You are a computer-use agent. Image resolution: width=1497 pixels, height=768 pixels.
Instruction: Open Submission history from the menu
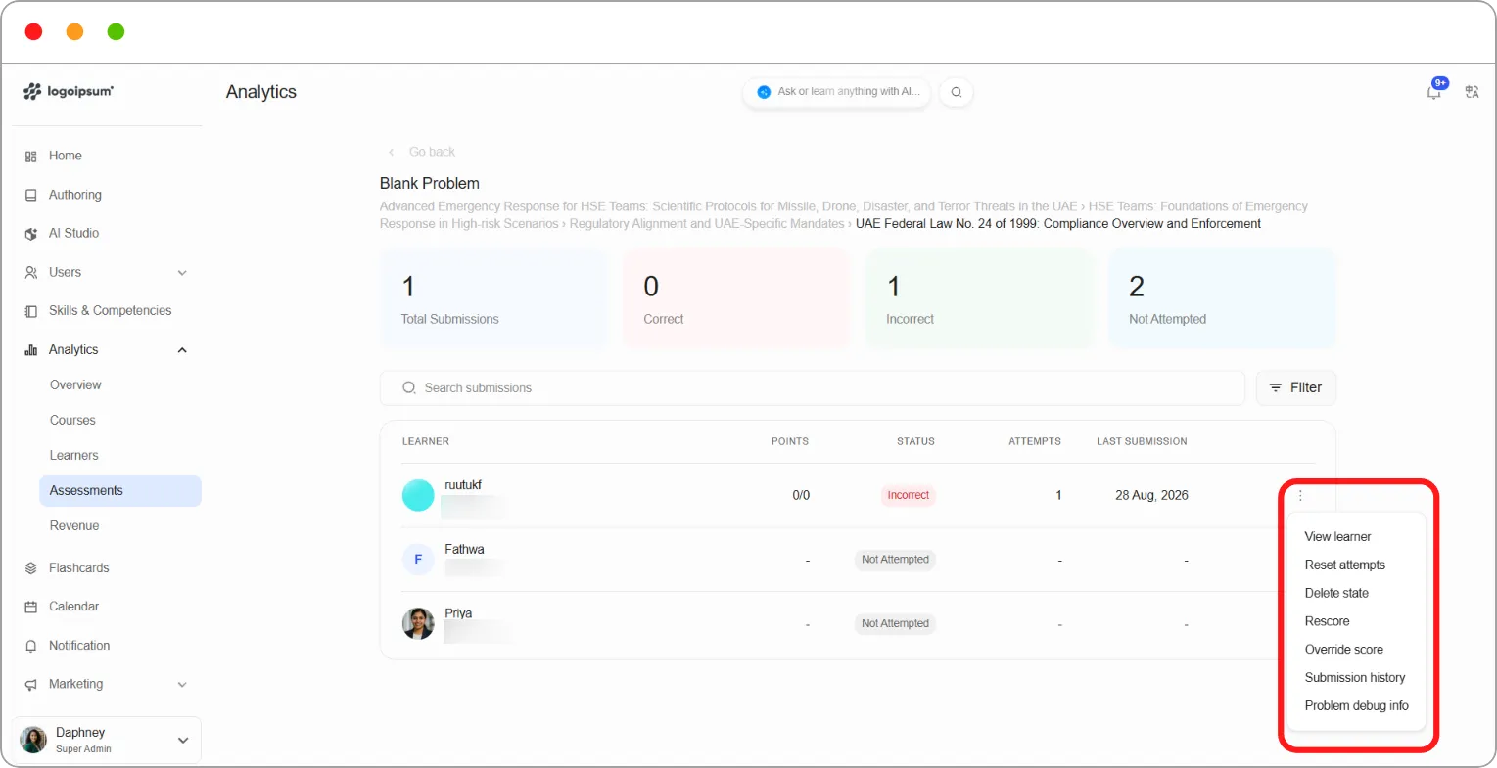(x=1355, y=678)
